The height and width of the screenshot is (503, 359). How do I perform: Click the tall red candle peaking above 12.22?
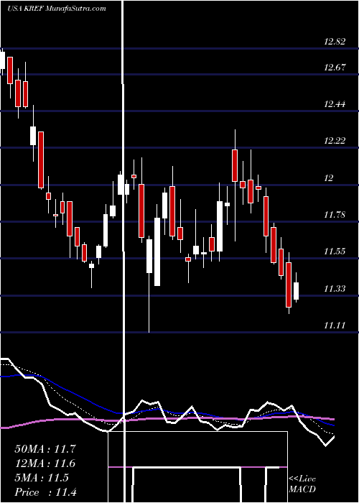[x=235, y=165]
